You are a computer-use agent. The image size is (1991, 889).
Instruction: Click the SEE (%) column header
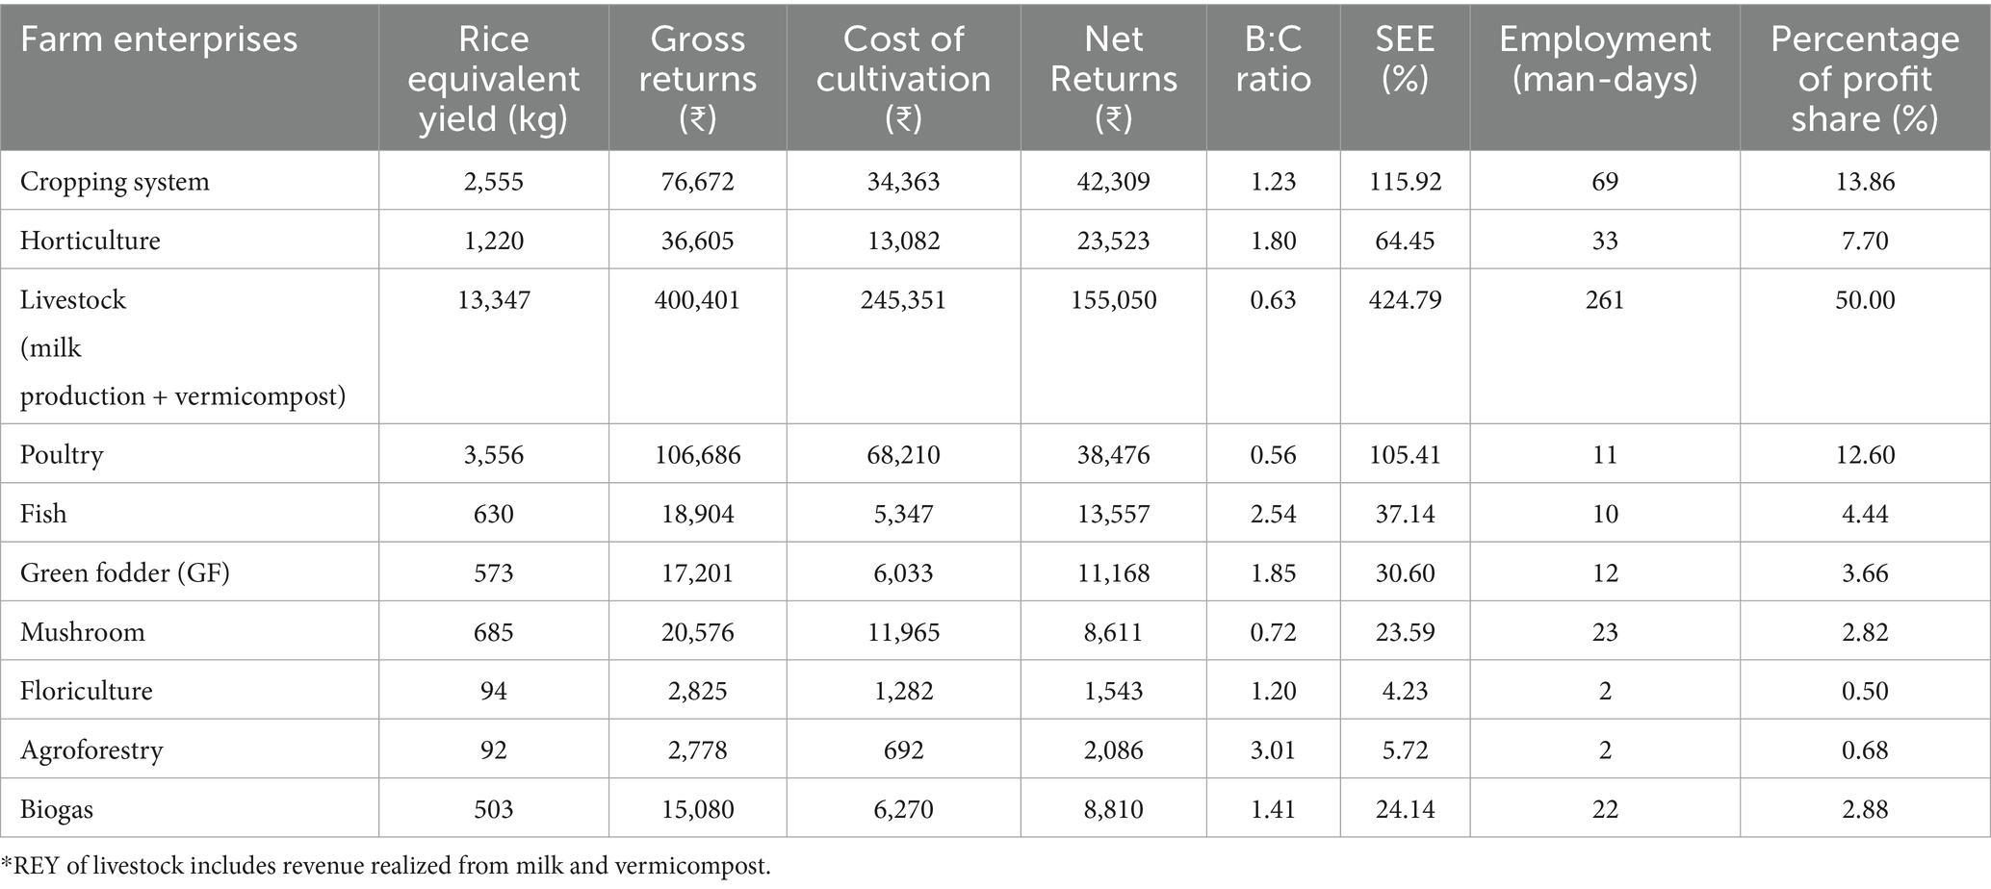point(1405,60)
